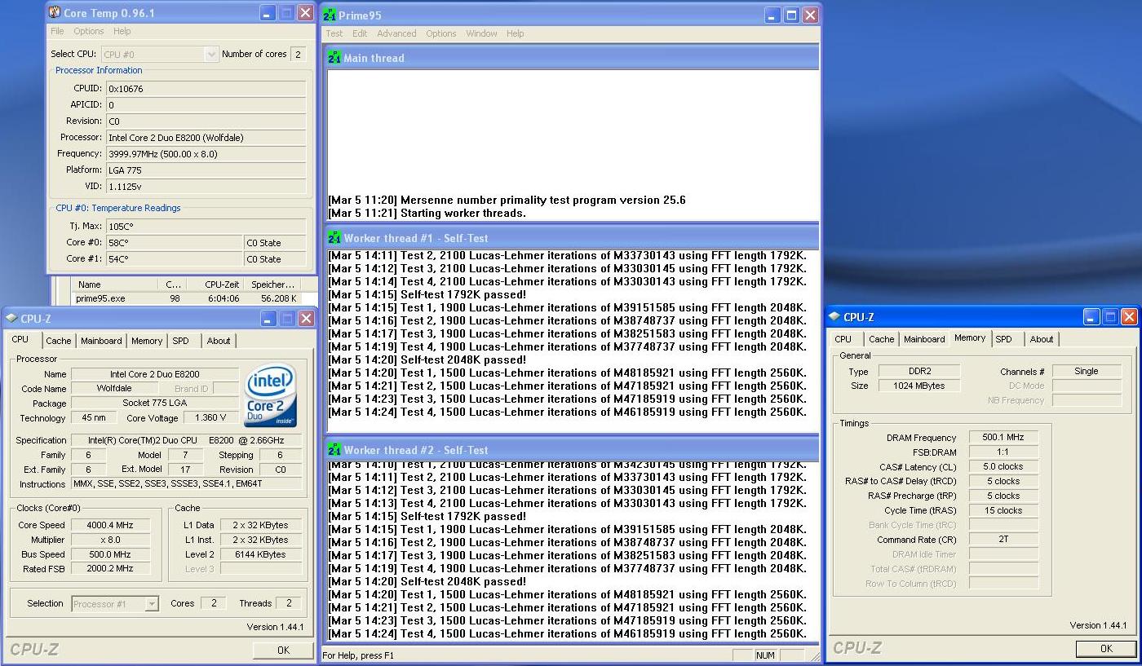
Task: Click the Name column header in Task Manager
Action: click(x=115, y=284)
